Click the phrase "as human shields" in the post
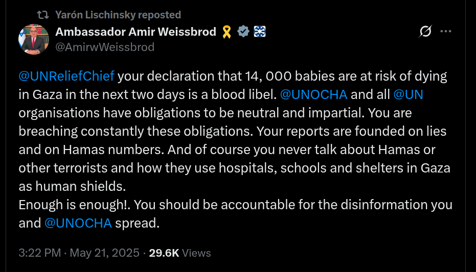 coord(72,186)
